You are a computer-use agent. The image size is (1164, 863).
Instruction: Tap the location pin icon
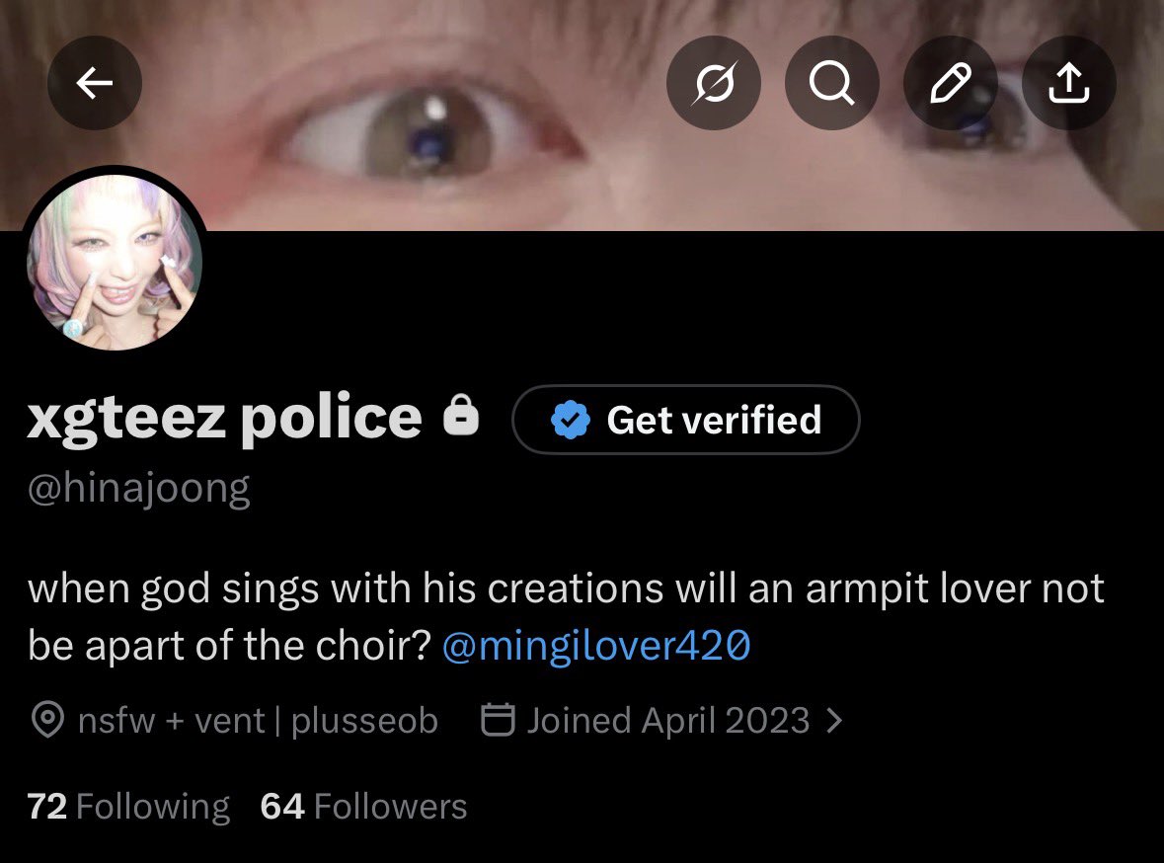coord(48,720)
